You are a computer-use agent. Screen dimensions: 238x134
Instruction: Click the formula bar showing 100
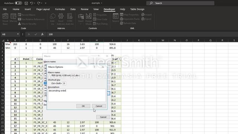pyautogui.click(x=142, y=34)
